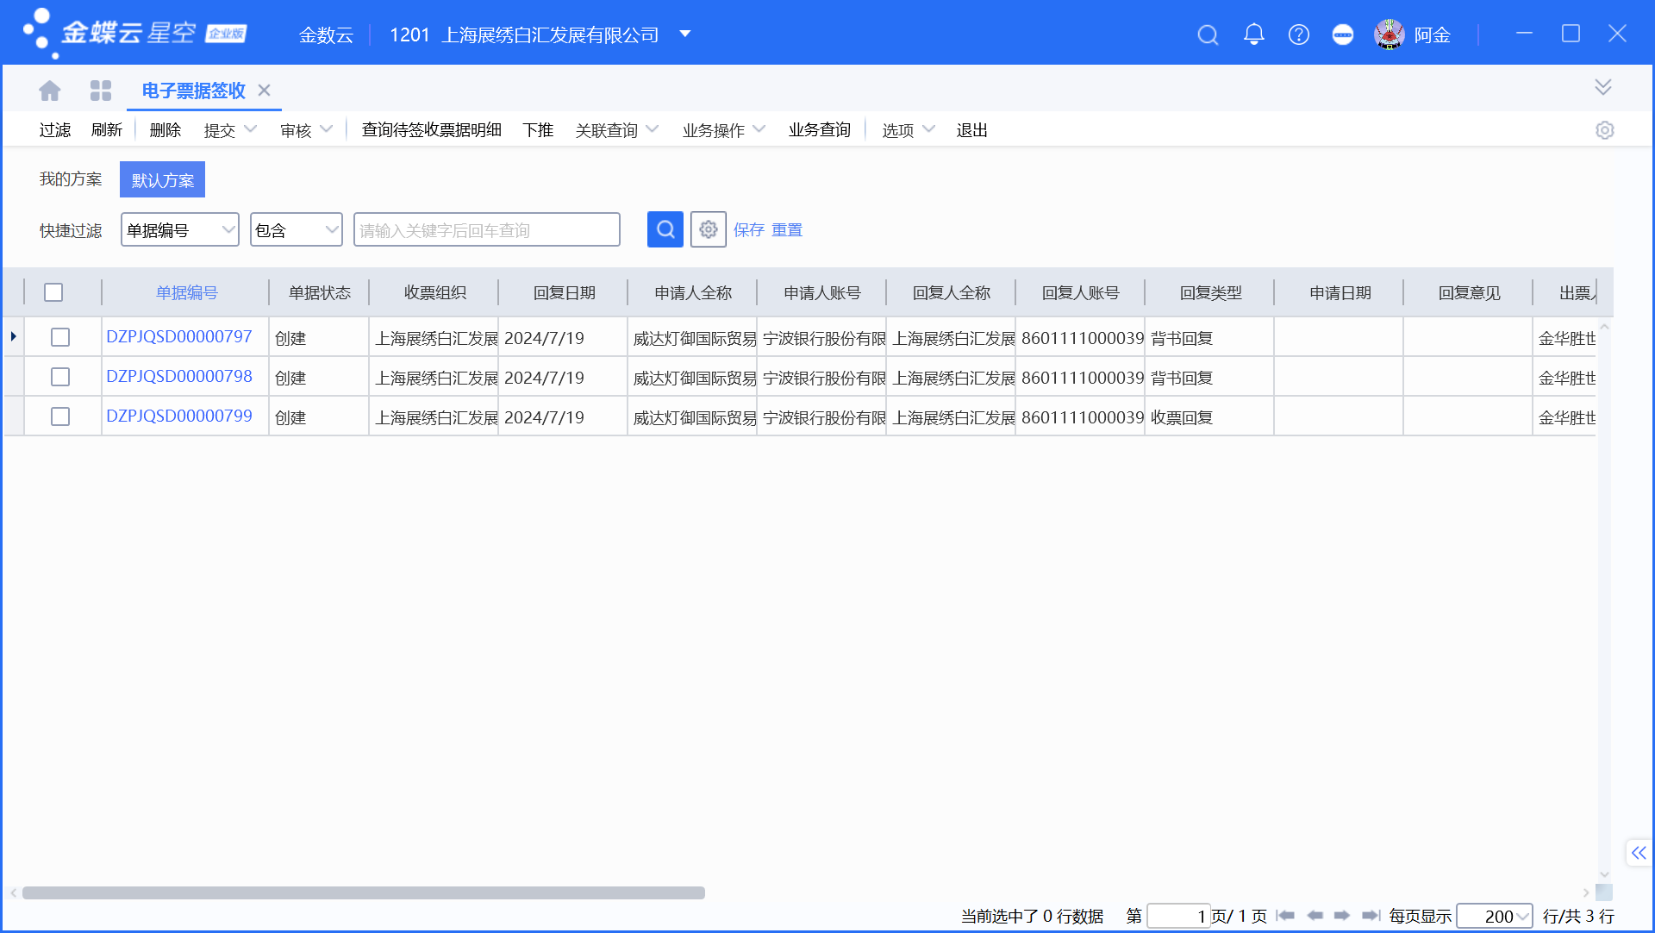Open the filter settings gear button
The height and width of the screenshot is (933, 1655).
[709, 229]
